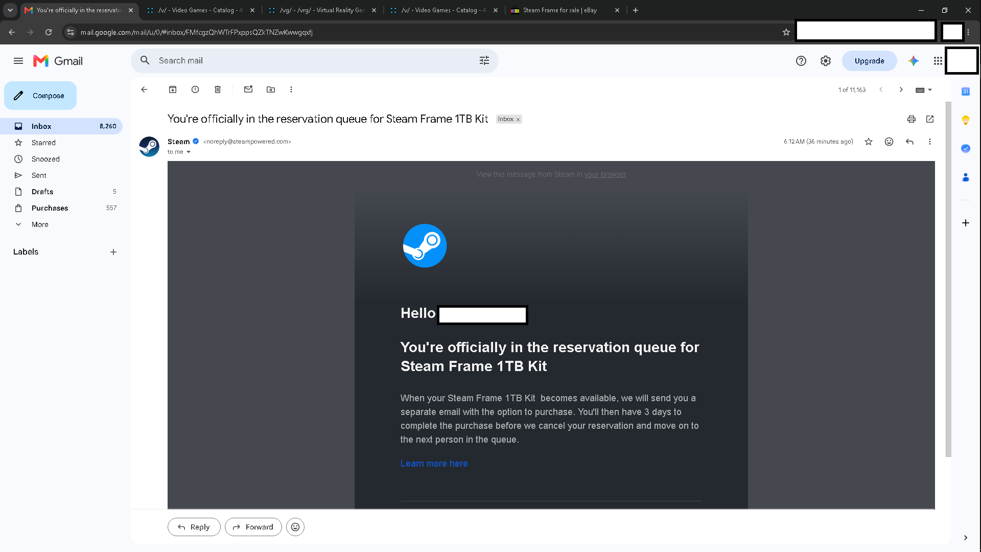Report this email as spam
This screenshot has height=552, width=981.
point(195,89)
